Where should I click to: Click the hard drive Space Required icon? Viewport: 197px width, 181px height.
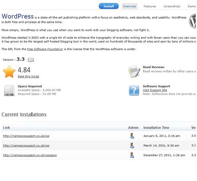coord(9,90)
